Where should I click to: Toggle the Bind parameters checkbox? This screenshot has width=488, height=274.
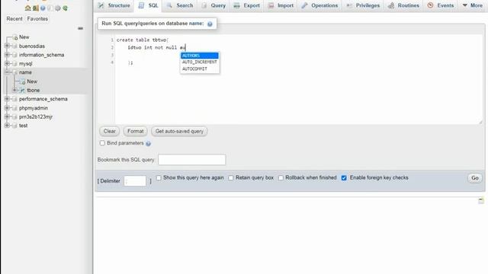(102, 143)
